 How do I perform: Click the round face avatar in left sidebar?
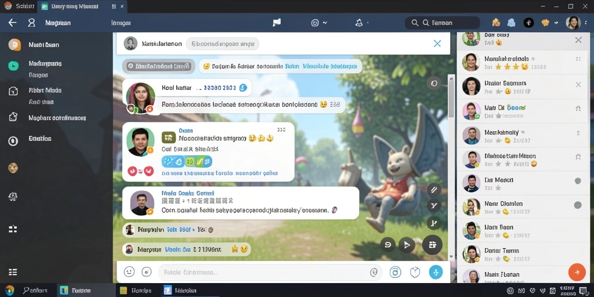(x=13, y=168)
